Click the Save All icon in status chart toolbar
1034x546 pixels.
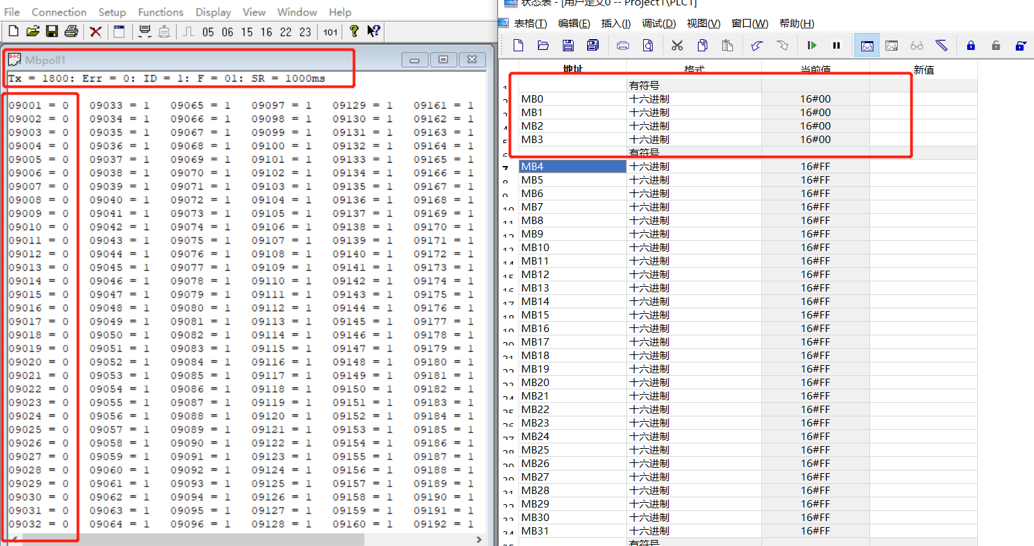click(x=593, y=45)
